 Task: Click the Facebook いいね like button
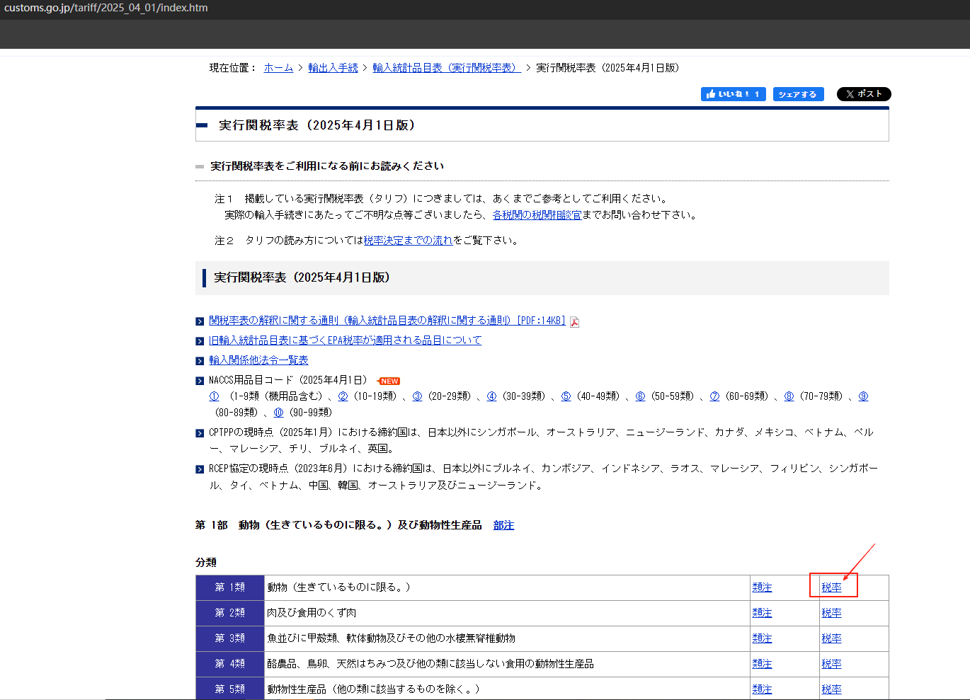pyautogui.click(x=733, y=94)
